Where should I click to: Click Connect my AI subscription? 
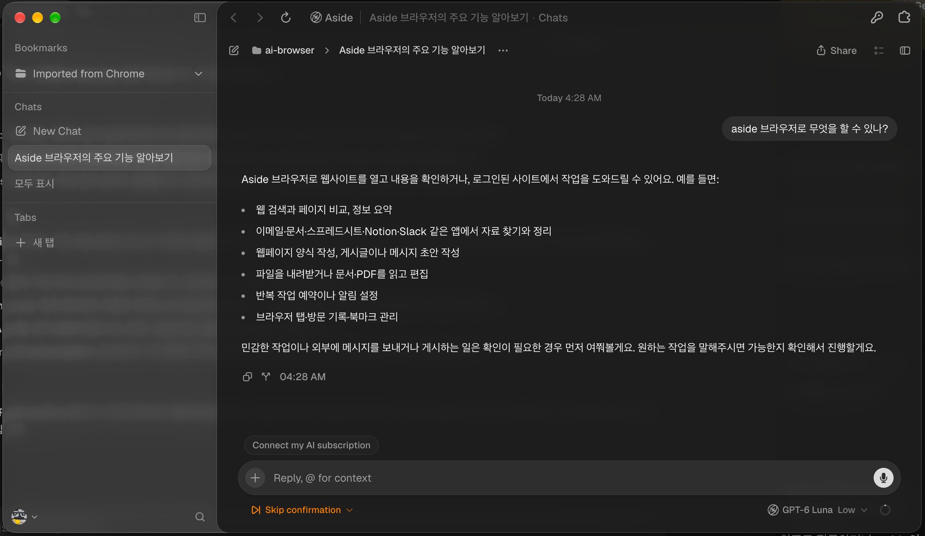pos(311,445)
